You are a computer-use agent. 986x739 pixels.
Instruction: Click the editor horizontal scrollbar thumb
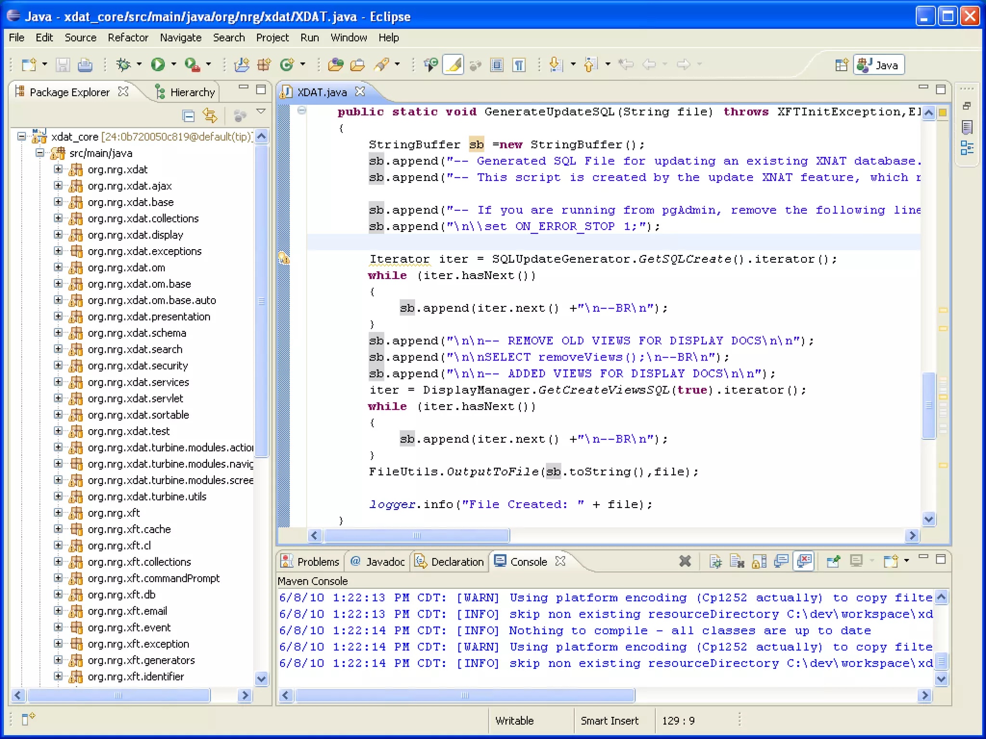(x=416, y=535)
